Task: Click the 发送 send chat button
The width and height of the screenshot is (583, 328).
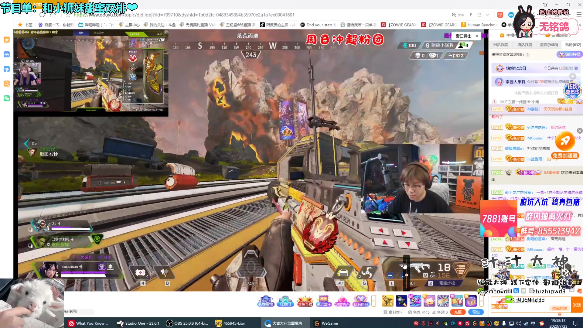Action: pos(577,305)
